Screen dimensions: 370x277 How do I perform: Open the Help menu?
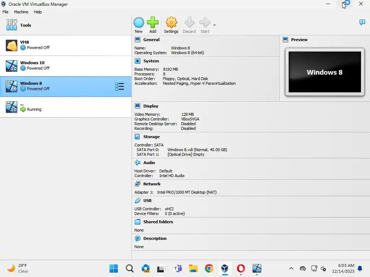click(38, 12)
